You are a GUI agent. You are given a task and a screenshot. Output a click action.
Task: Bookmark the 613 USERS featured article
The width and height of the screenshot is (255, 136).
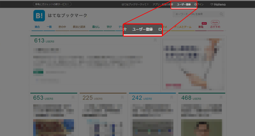point(155,40)
